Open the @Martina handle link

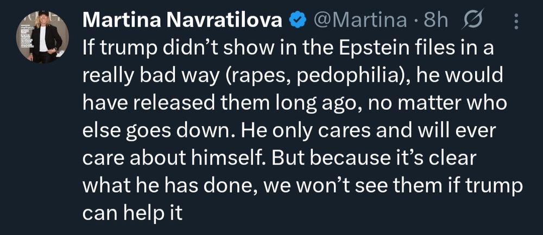coord(360,22)
